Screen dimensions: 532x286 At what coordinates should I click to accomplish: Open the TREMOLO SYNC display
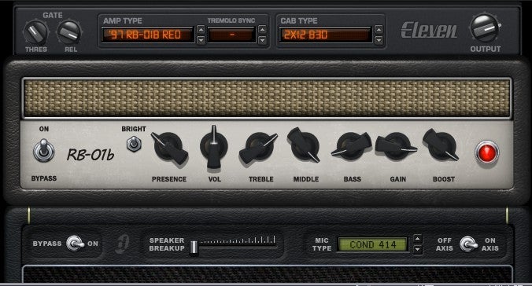click(231, 35)
